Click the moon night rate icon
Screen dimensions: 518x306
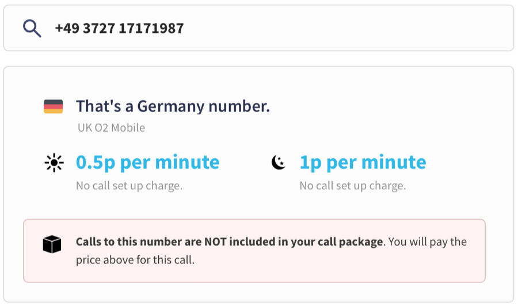click(x=279, y=162)
